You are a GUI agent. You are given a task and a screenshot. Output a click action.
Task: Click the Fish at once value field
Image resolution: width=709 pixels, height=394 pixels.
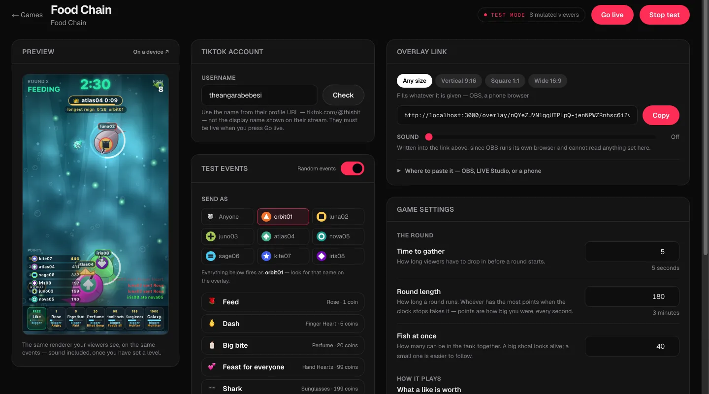click(632, 346)
